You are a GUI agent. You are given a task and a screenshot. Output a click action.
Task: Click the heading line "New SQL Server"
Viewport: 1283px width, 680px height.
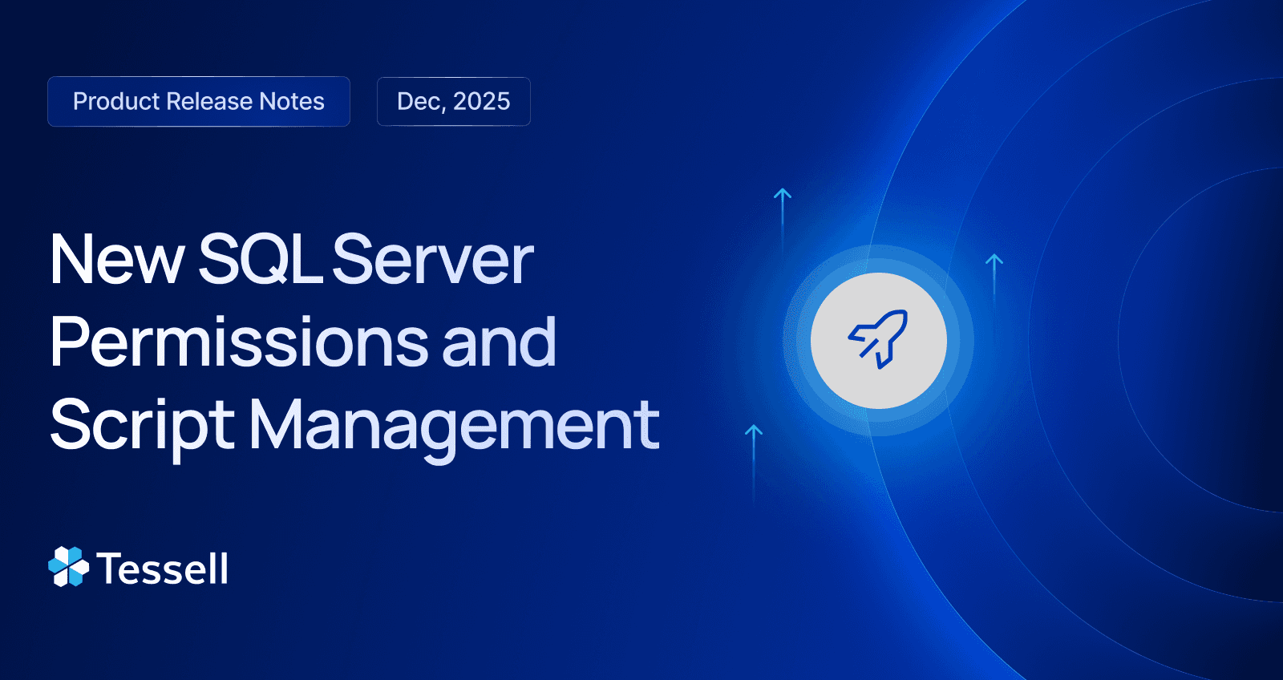(292, 259)
